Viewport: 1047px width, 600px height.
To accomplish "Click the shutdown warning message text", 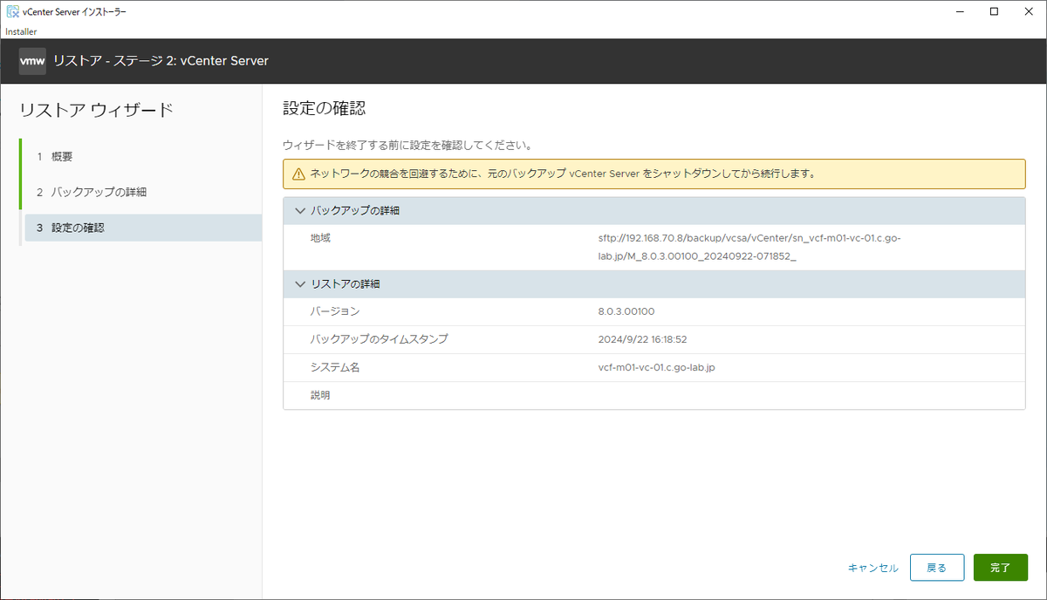I will [563, 174].
